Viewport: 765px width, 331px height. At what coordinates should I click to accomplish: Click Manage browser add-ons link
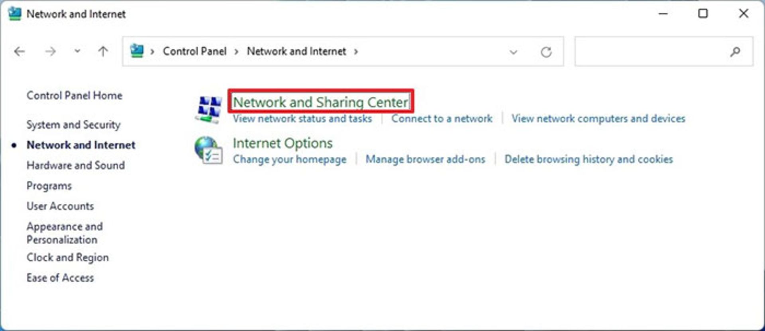coord(425,159)
